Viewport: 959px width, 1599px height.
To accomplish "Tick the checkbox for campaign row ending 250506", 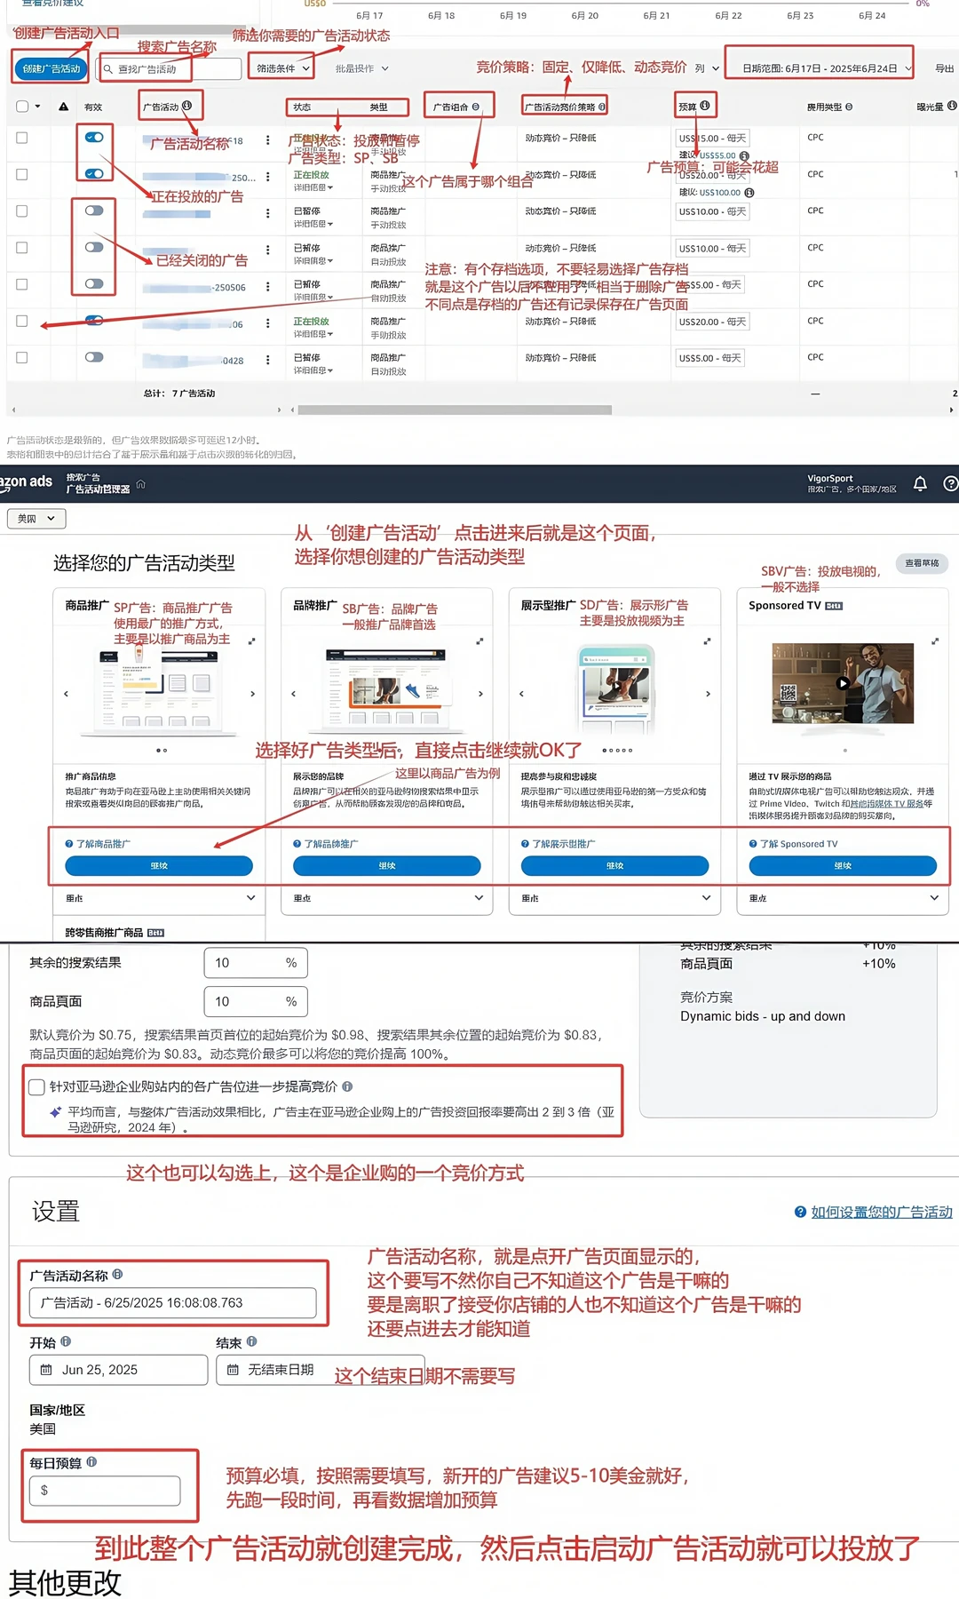I will (x=22, y=284).
